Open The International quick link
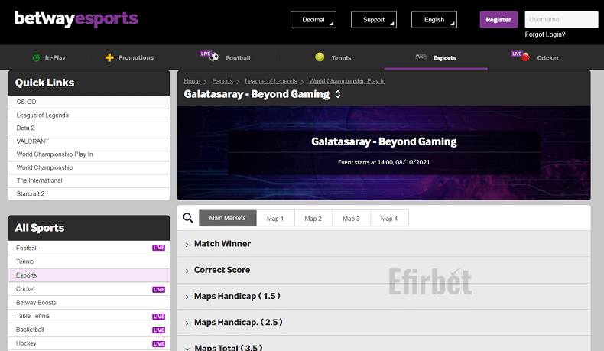This screenshot has height=351, width=604. [89, 180]
